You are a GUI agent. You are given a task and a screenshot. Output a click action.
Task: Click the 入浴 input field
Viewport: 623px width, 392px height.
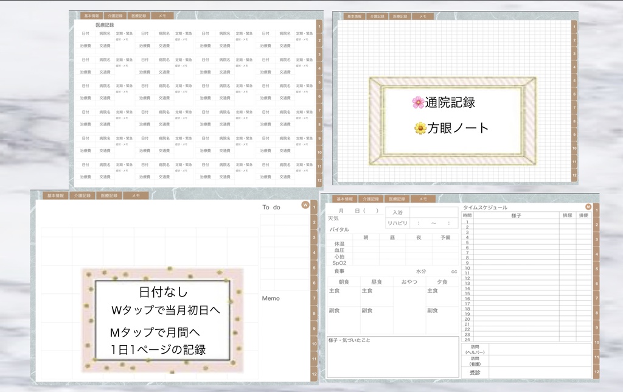pos(435,211)
